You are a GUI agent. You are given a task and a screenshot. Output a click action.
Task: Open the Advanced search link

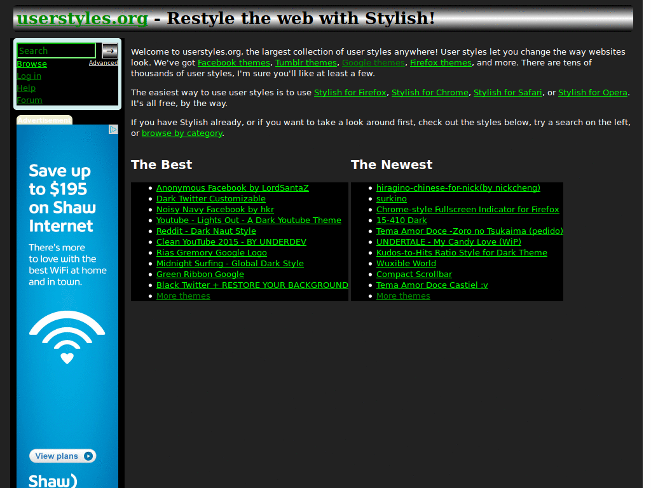[104, 63]
